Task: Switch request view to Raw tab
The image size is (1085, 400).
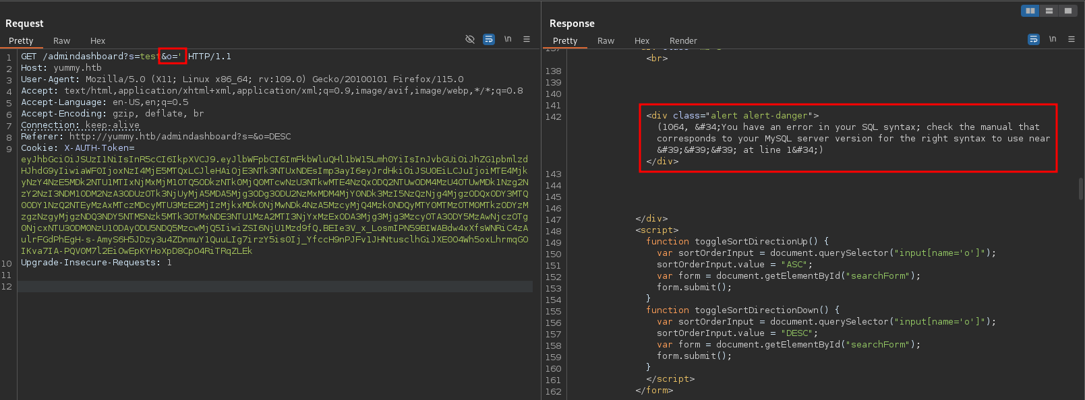Action: pos(61,41)
